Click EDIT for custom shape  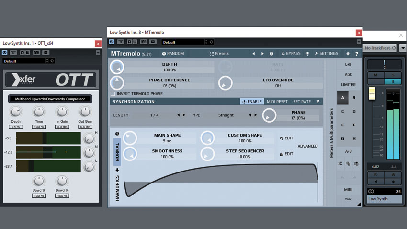[x=286, y=138]
